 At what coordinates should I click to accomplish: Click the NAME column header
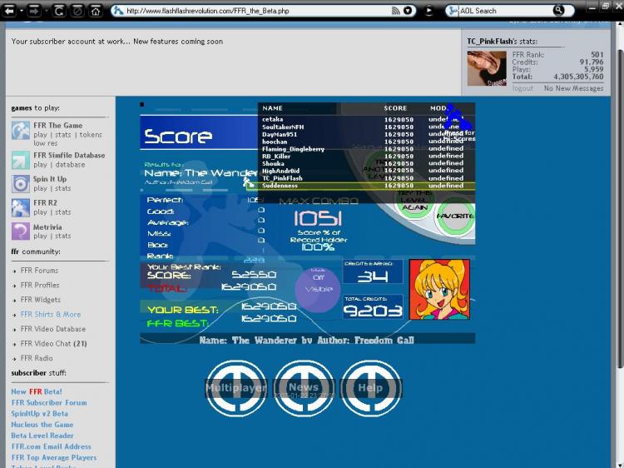tap(273, 108)
